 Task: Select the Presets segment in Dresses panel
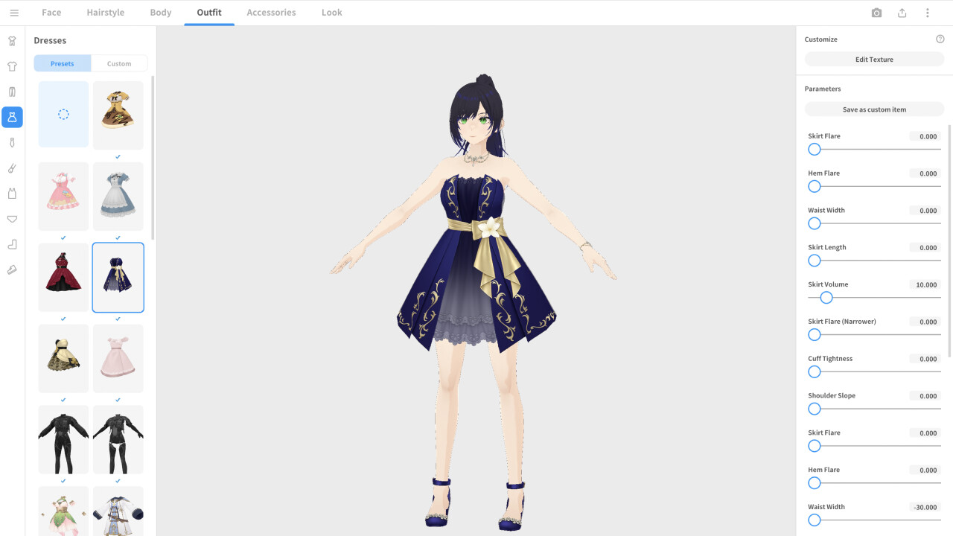(62, 63)
